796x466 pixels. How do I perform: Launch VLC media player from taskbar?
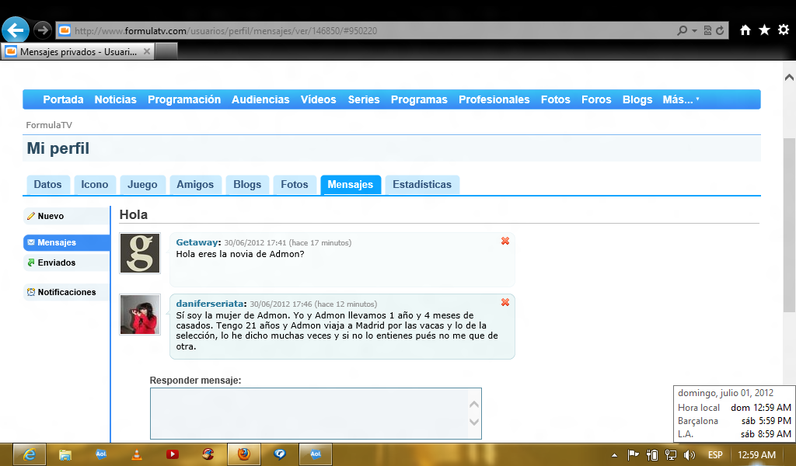(136, 454)
